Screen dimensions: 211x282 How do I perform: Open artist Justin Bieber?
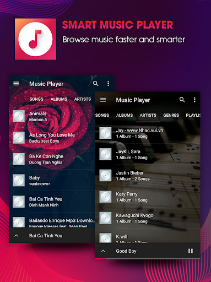click(x=147, y=176)
